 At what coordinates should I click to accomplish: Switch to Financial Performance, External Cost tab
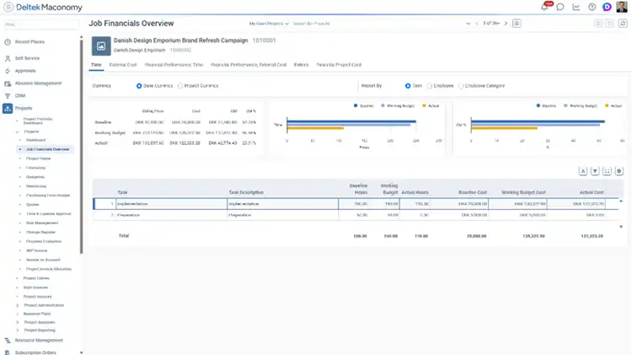pyautogui.click(x=249, y=65)
